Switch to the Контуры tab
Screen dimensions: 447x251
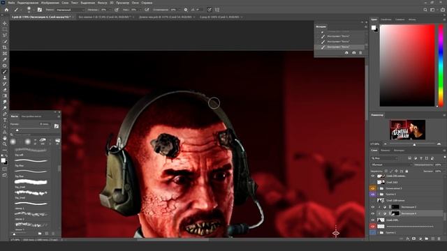click(399, 151)
